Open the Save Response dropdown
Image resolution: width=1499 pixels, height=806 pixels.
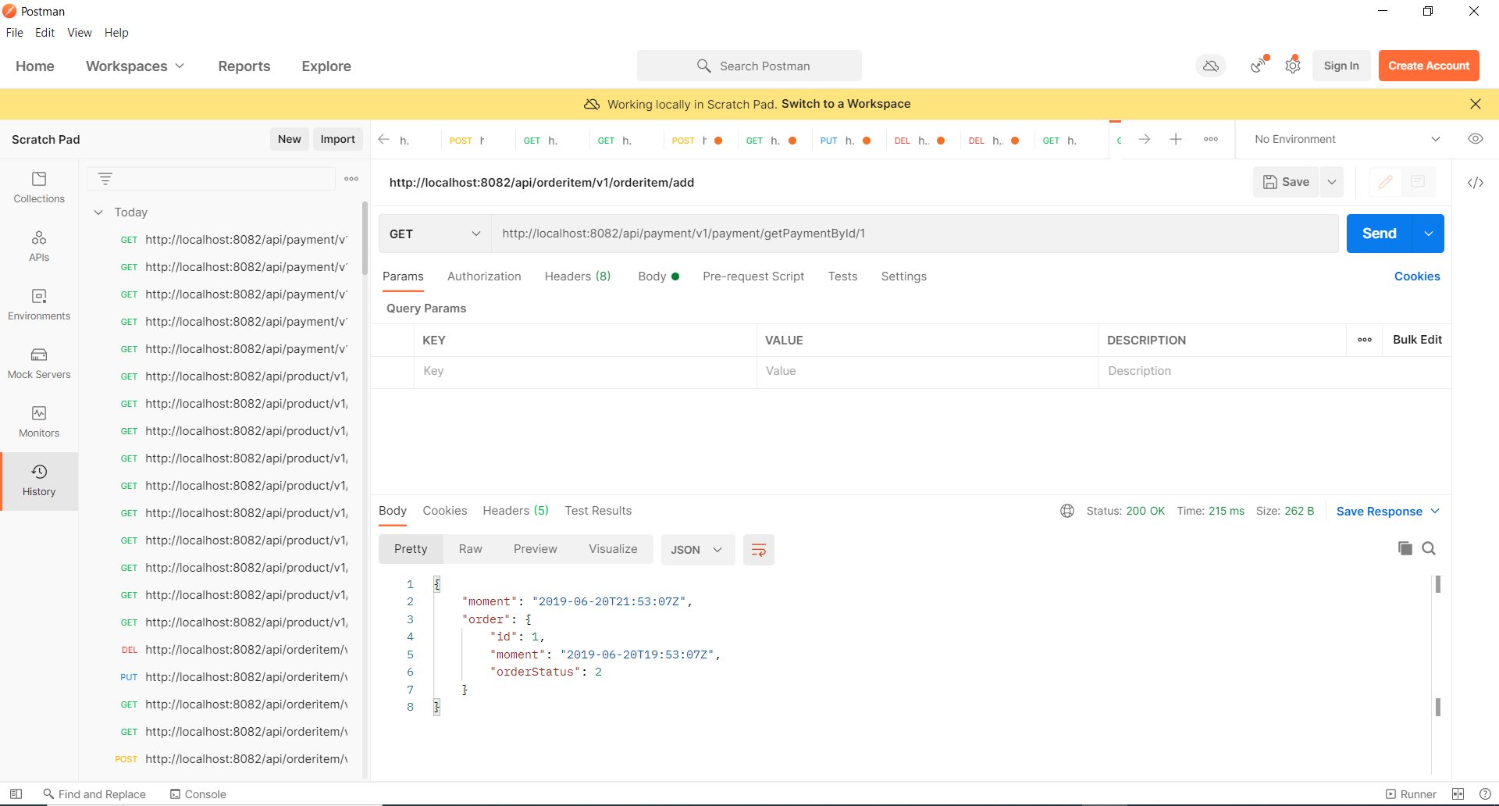coord(1387,512)
